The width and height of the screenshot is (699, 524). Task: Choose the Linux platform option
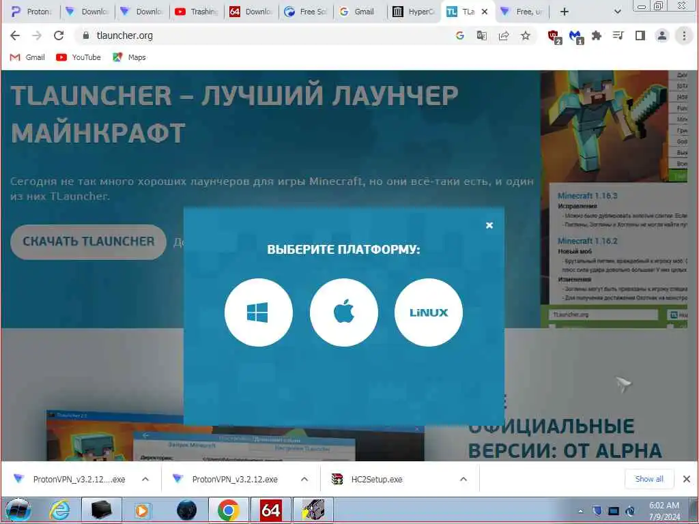tap(429, 312)
